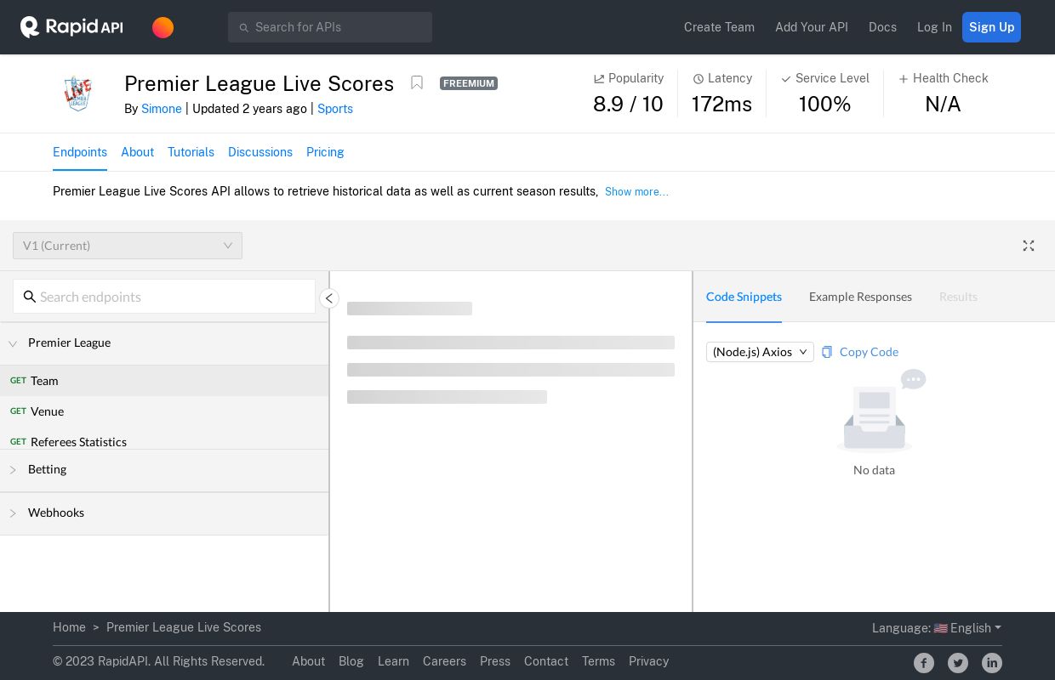
Task: Click Add Your API link
Action: [812, 27]
